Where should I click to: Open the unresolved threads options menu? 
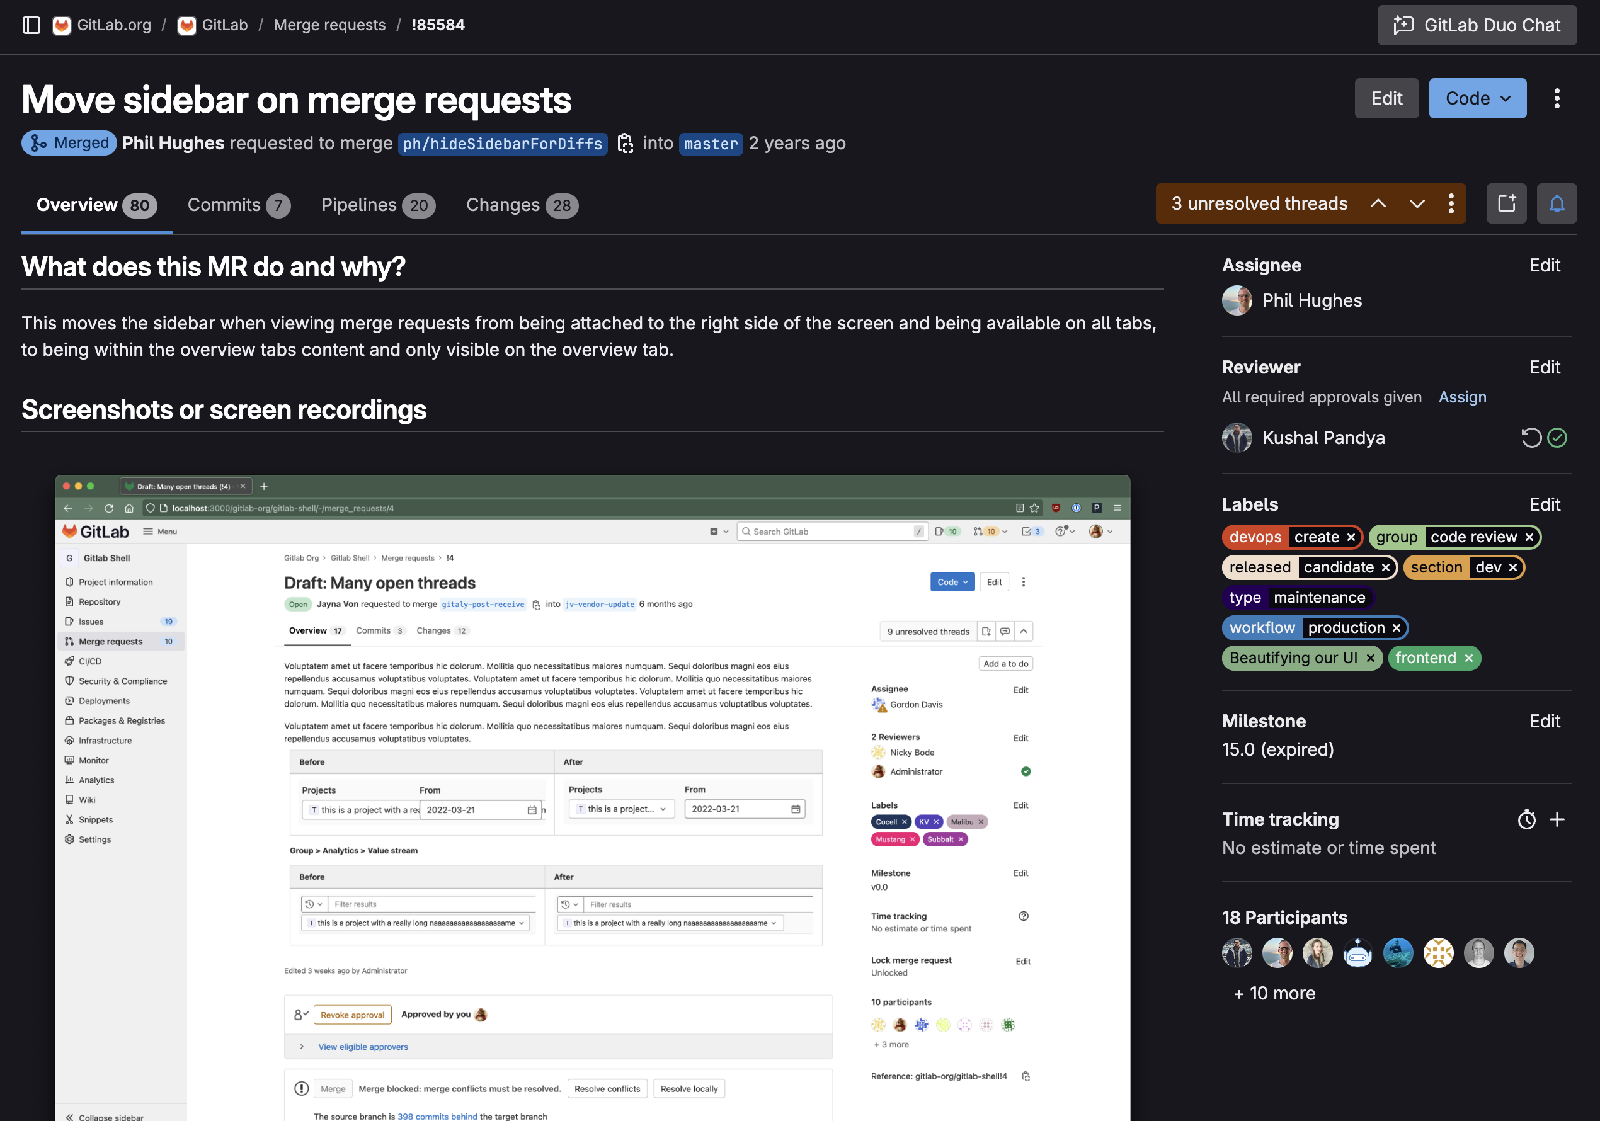(x=1451, y=203)
